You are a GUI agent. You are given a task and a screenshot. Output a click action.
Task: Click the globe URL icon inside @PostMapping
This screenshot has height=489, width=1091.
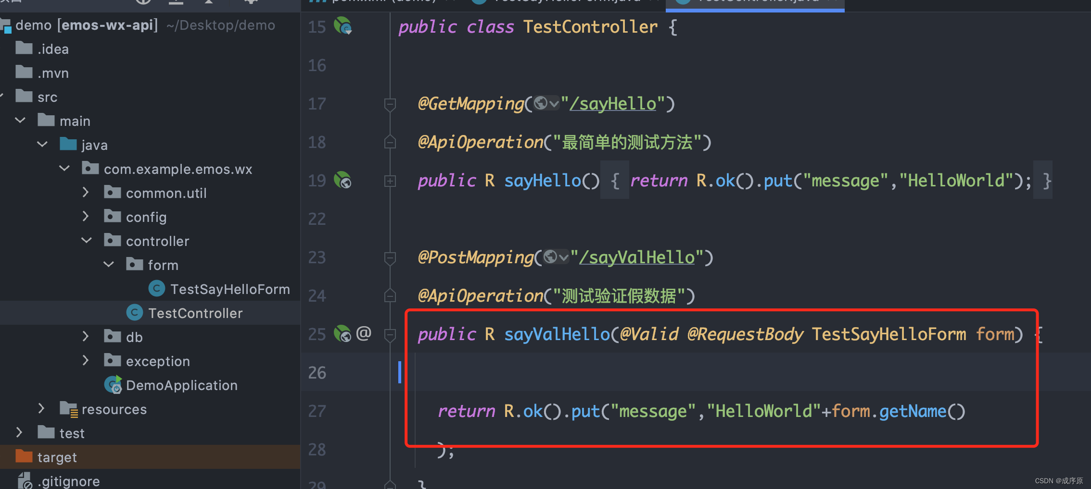(550, 257)
